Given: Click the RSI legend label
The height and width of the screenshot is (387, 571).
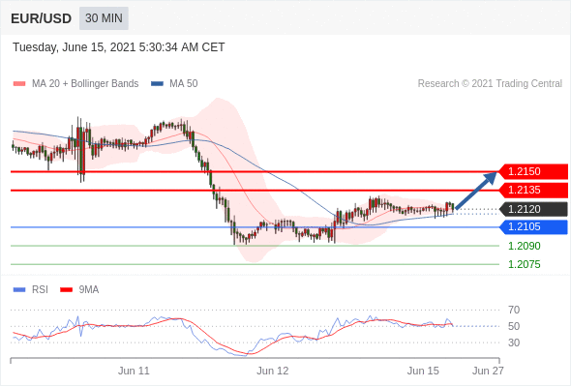Looking at the screenshot, I should pyautogui.click(x=40, y=290).
